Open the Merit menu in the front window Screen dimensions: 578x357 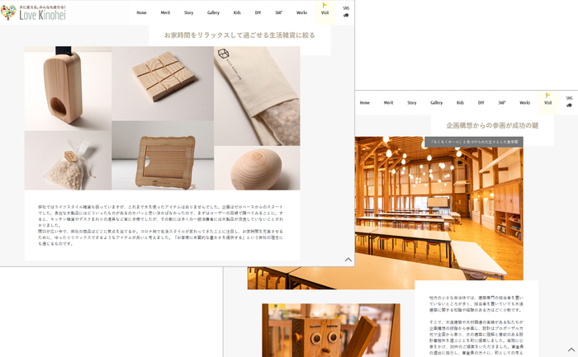coord(165,13)
